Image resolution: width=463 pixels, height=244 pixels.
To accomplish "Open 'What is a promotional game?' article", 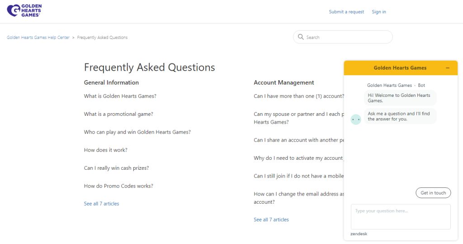I will [x=118, y=114].
